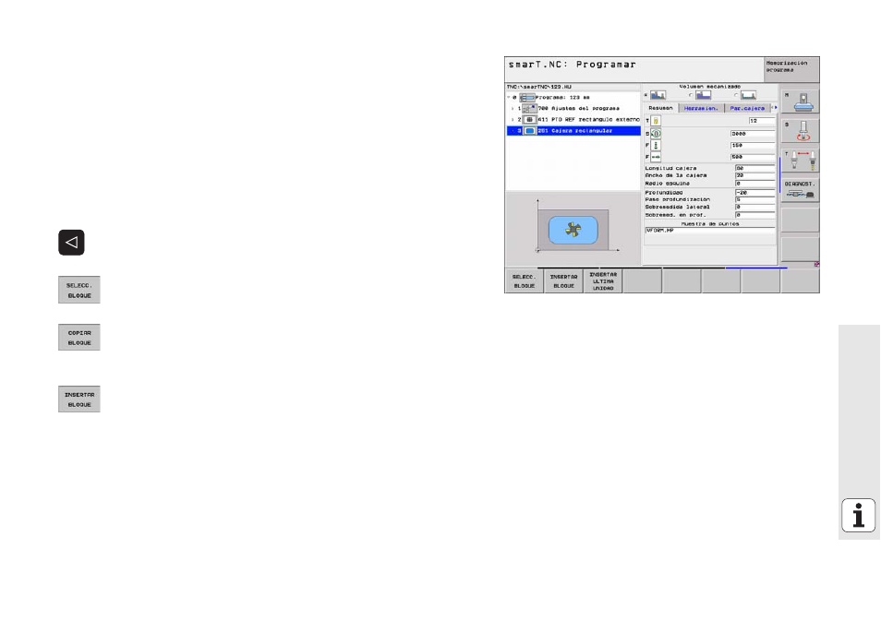Expand the 251 Cajera rectangular node
The image size is (881, 620).
click(x=513, y=131)
